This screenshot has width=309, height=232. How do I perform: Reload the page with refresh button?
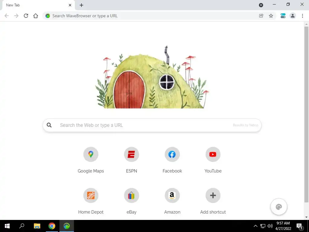tap(26, 16)
